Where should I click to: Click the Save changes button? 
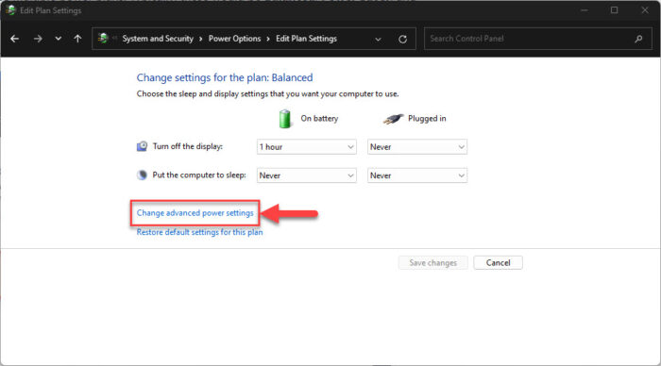click(432, 263)
